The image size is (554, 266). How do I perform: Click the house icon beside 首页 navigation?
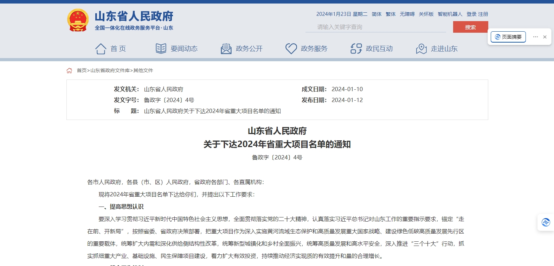coord(101,49)
